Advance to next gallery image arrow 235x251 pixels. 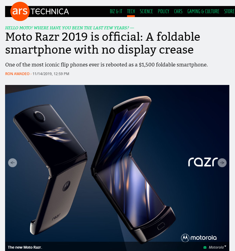coord(222,163)
